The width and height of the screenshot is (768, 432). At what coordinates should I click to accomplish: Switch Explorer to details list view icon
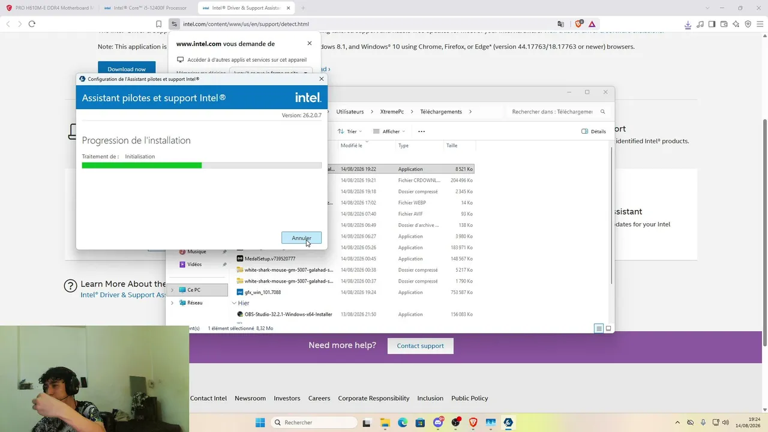point(599,328)
